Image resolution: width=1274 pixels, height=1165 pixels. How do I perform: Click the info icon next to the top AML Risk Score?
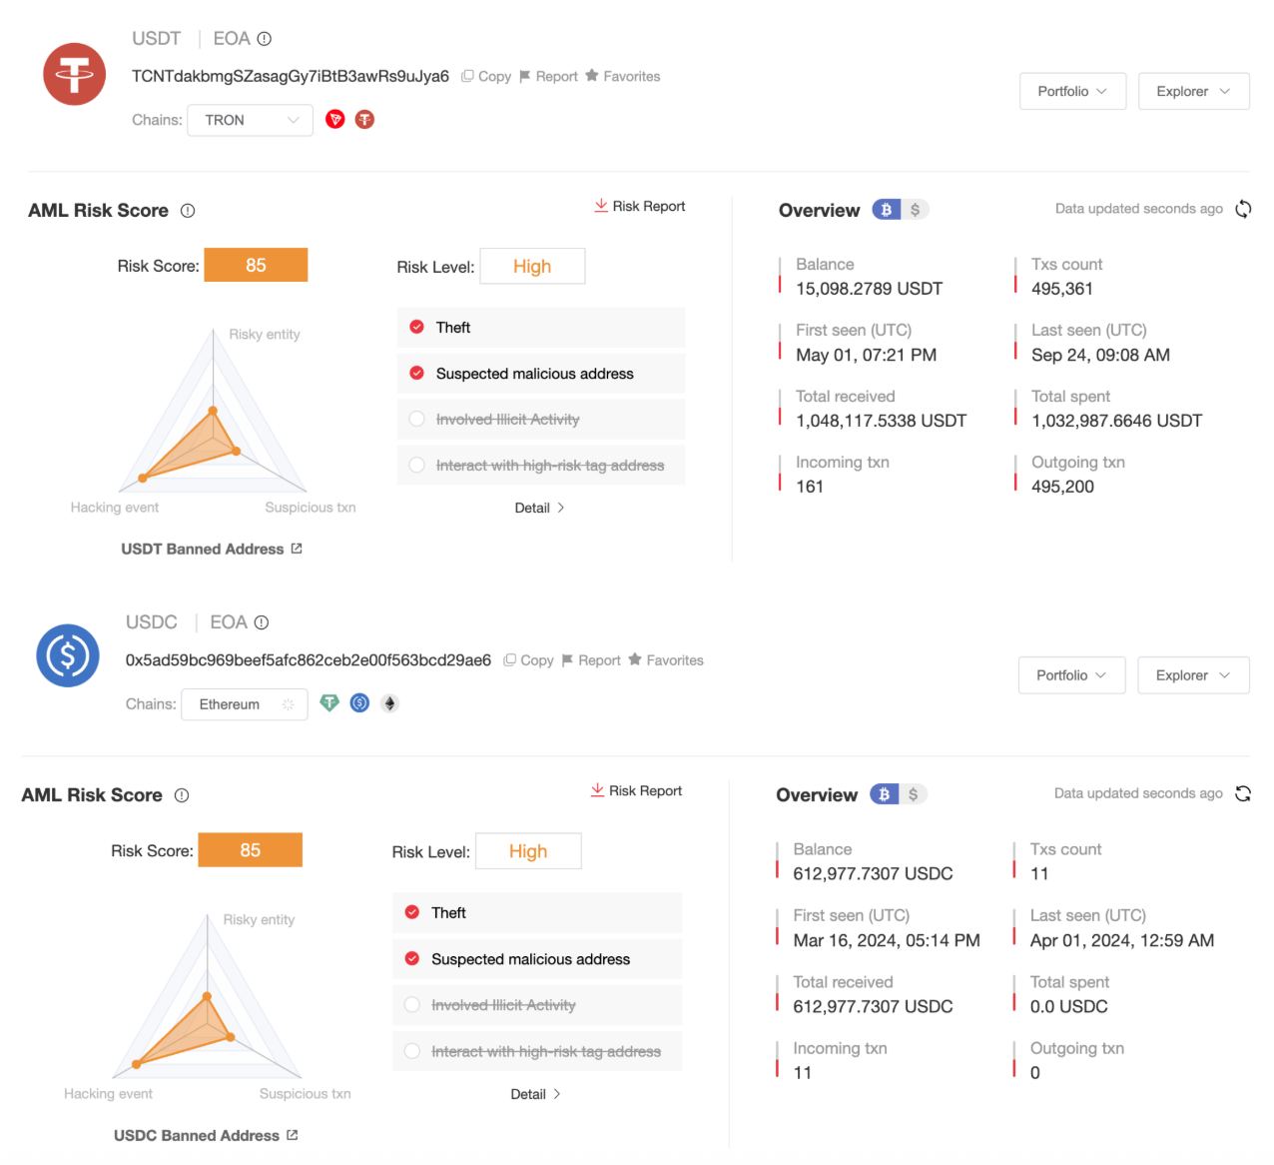[x=188, y=211]
